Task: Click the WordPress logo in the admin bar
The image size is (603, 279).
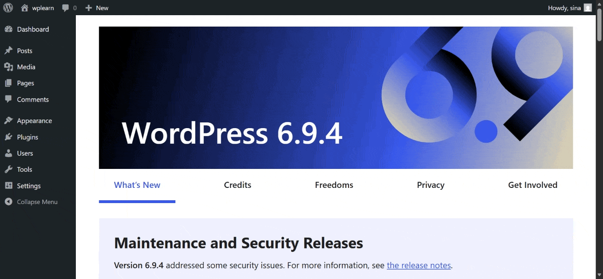Action: click(8, 8)
